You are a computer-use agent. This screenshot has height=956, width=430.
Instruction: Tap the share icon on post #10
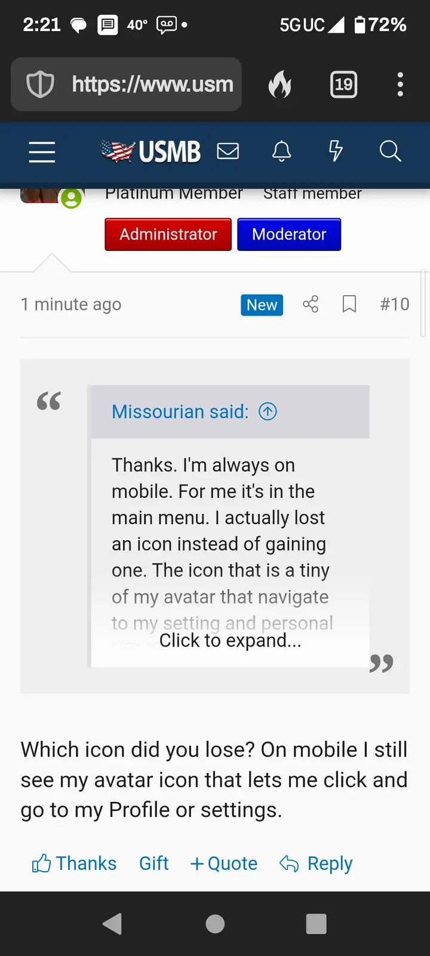[x=311, y=304]
